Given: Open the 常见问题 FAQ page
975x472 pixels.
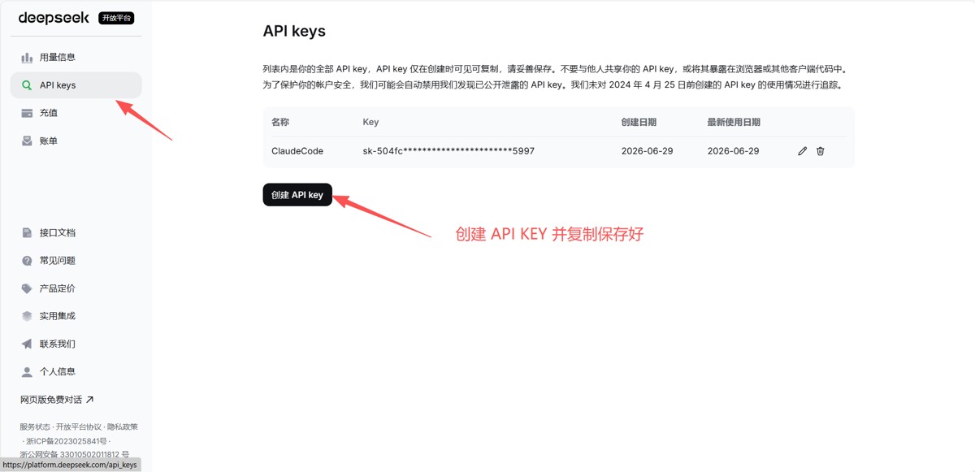Looking at the screenshot, I should (76, 261).
